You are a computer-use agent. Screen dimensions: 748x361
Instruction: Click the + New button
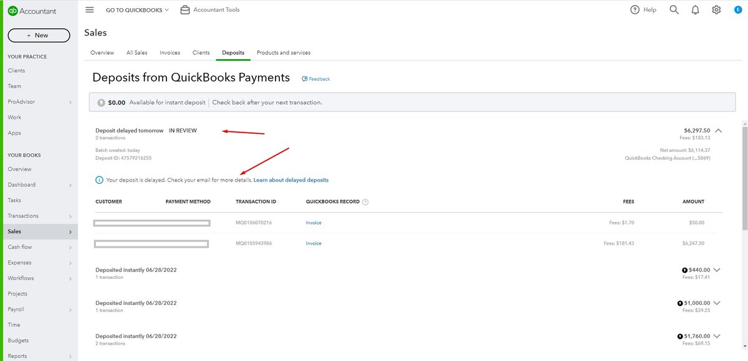[x=39, y=35]
